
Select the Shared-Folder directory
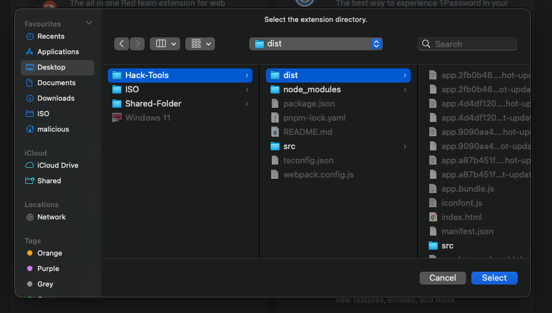pos(153,103)
